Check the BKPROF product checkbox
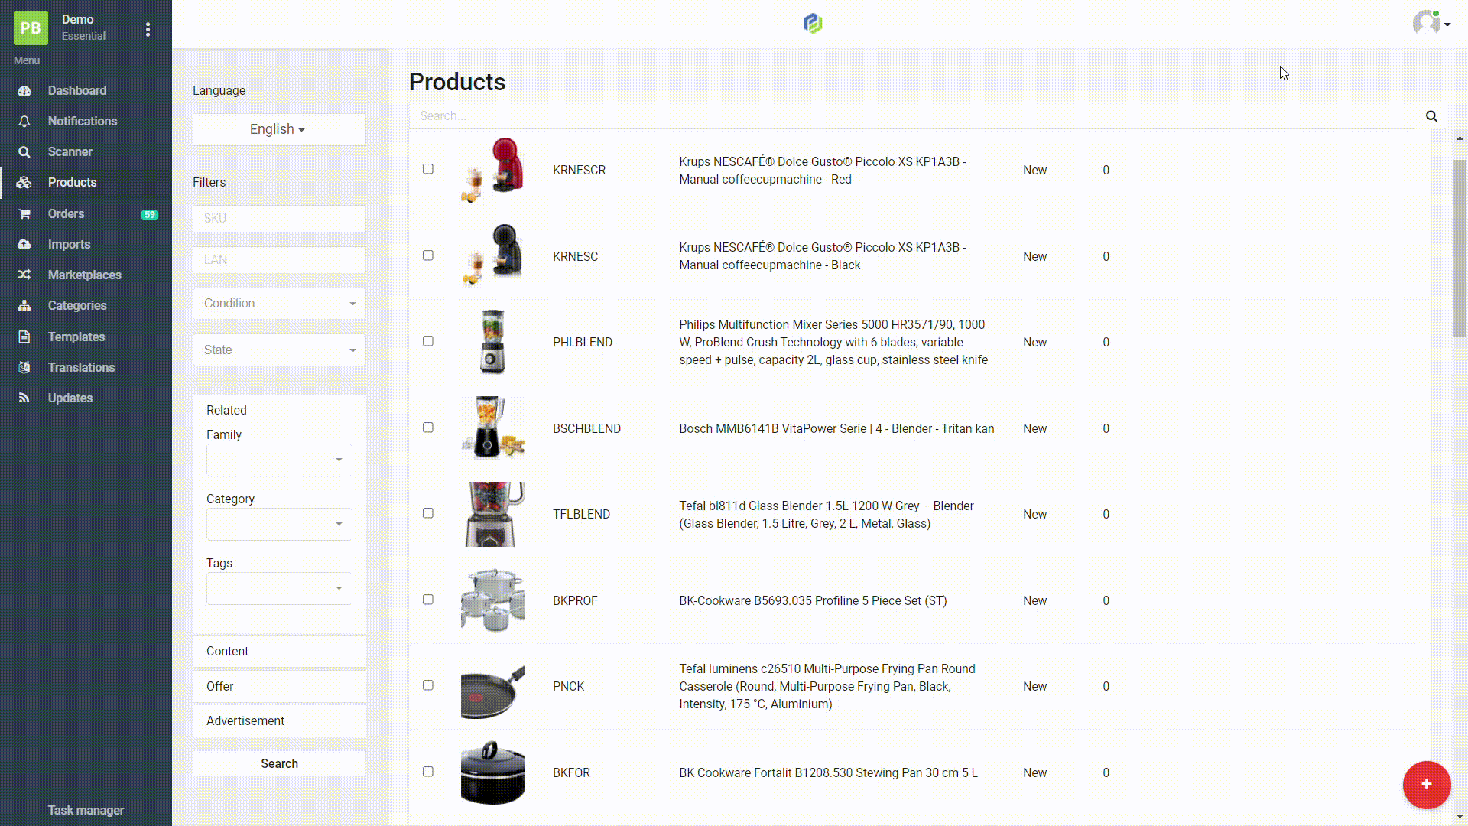Screen dimensions: 1468x826 tap(428, 600)
